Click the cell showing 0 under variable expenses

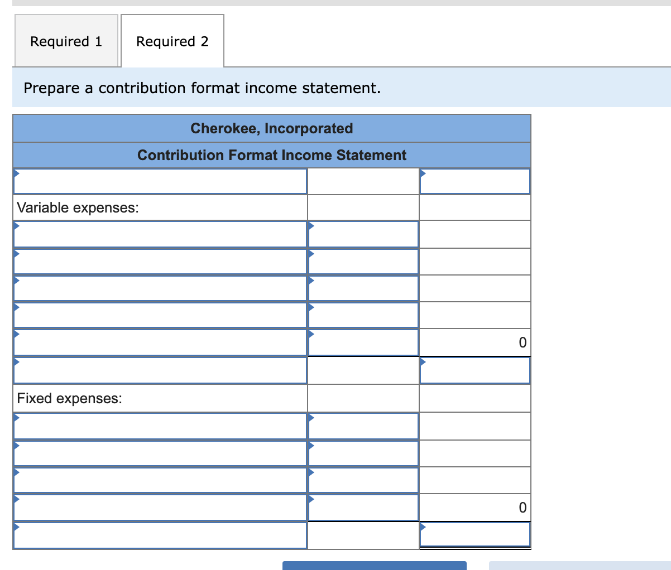point(475,342)
